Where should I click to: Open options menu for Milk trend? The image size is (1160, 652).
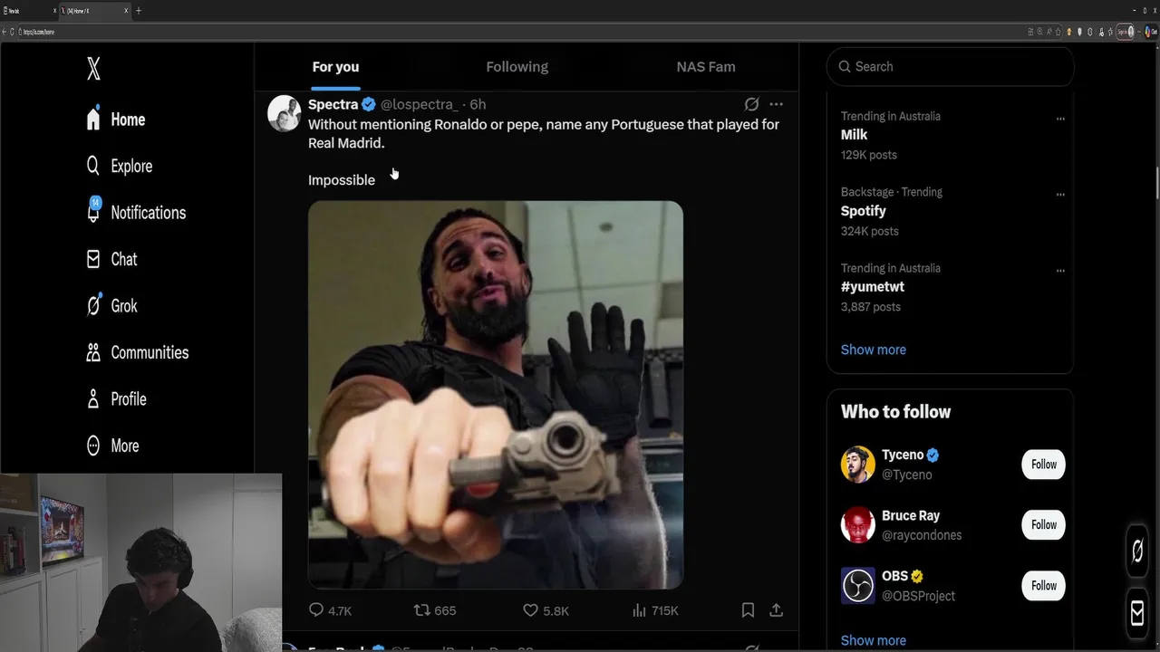coord(1059,119)
